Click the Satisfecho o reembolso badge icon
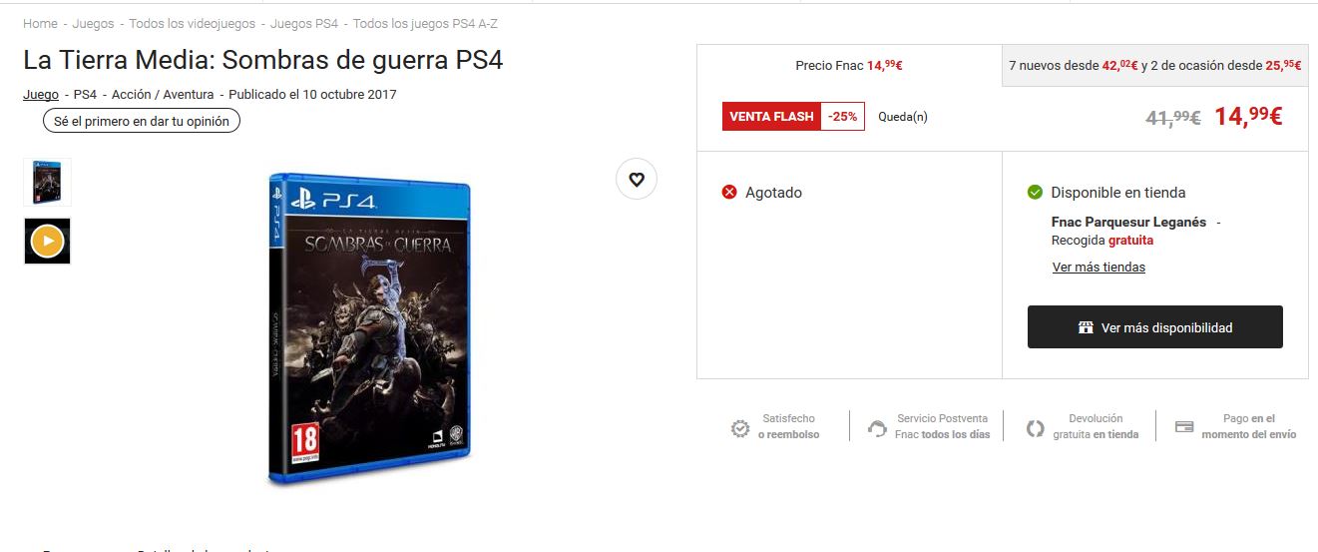This screenshot has height=552, width=1318. click(740, 428)
